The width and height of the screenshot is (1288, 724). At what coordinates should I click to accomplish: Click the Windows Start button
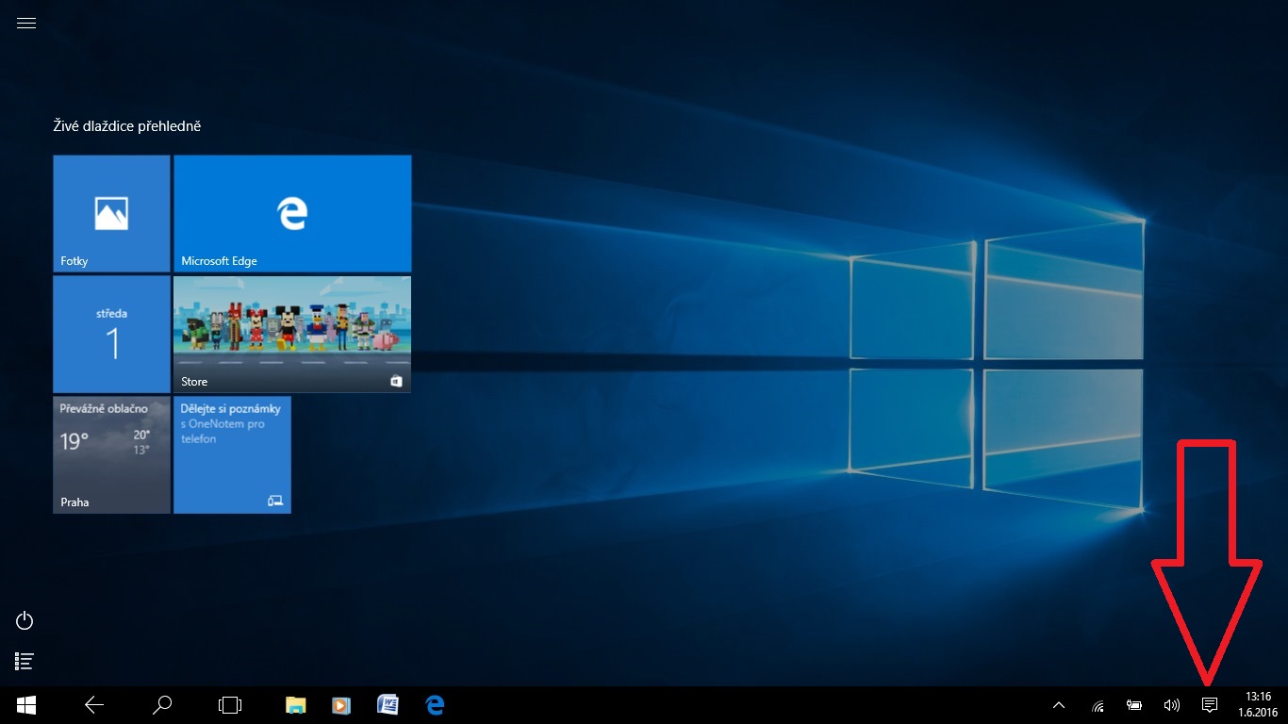[26, 704]
